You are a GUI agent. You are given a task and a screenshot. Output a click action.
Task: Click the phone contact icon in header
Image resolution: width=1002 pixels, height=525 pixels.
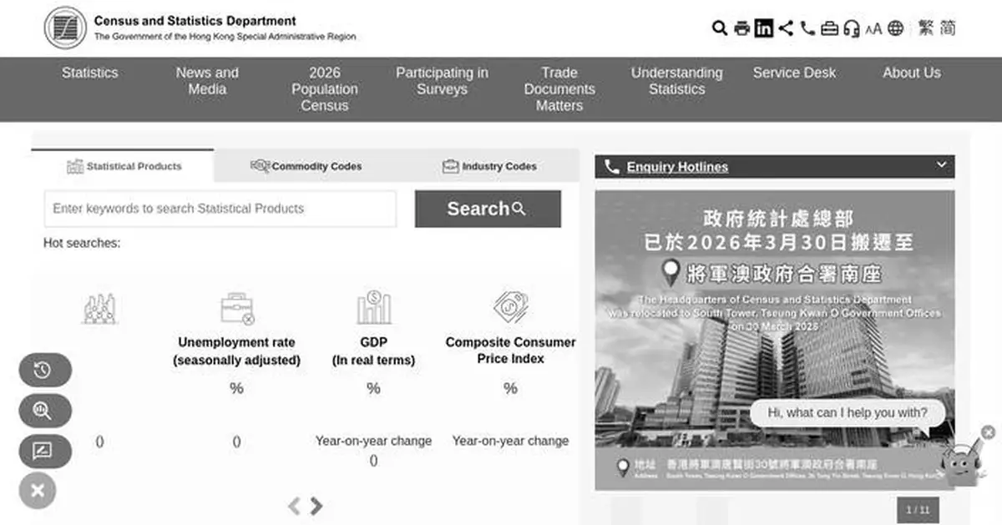click(x=807, y=28)
